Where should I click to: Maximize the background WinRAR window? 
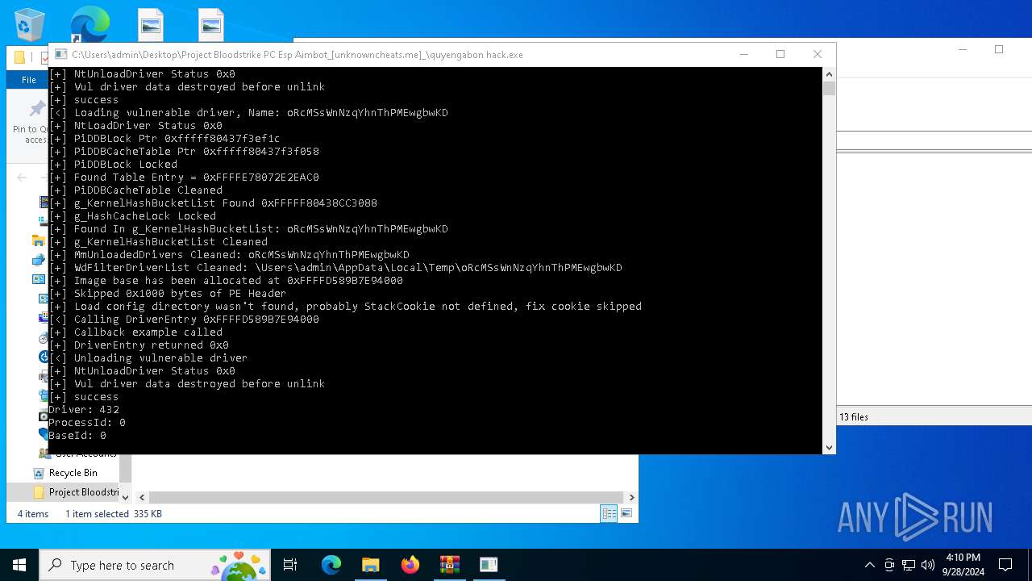point(999,49)
